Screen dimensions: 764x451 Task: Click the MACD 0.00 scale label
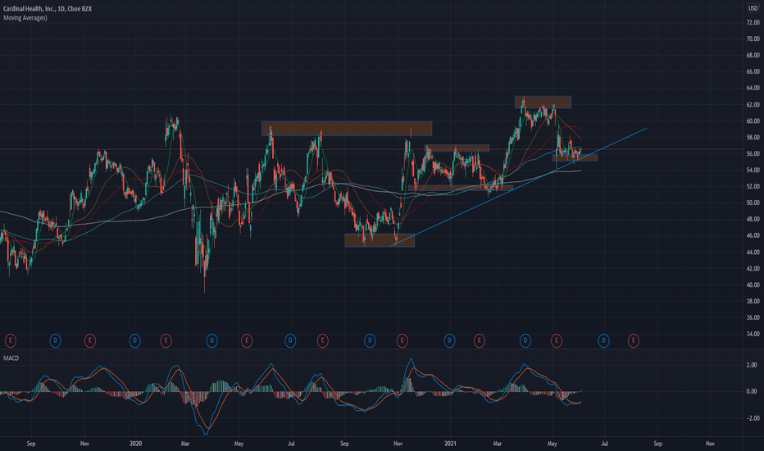coord(752,391)
